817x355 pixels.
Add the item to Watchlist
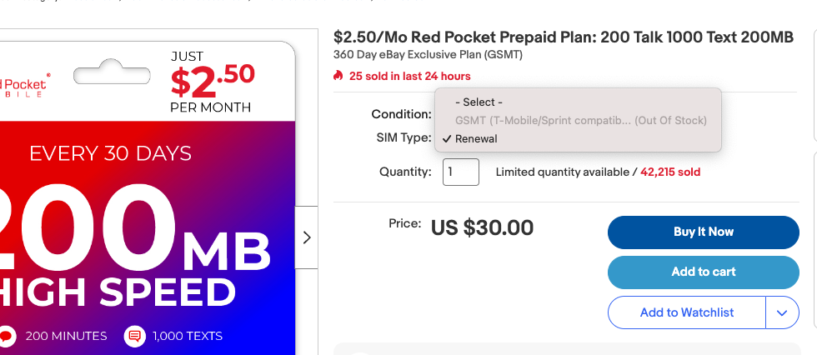[x=686, y=312]
